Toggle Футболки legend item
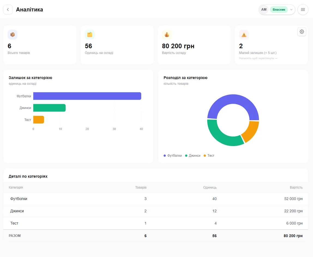This screenshot has height=257, width=313. point(173,156)
